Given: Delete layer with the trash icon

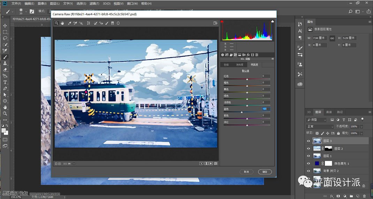Looking at the screenshot, I should click(365, 196).
